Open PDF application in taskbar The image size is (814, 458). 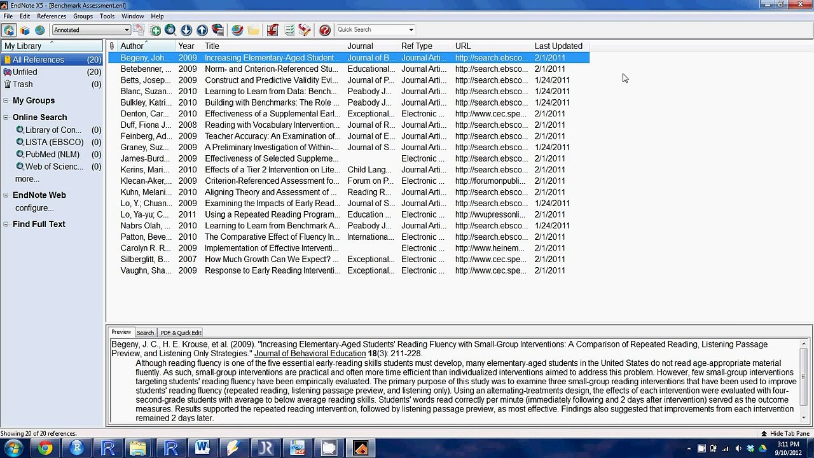298,448
